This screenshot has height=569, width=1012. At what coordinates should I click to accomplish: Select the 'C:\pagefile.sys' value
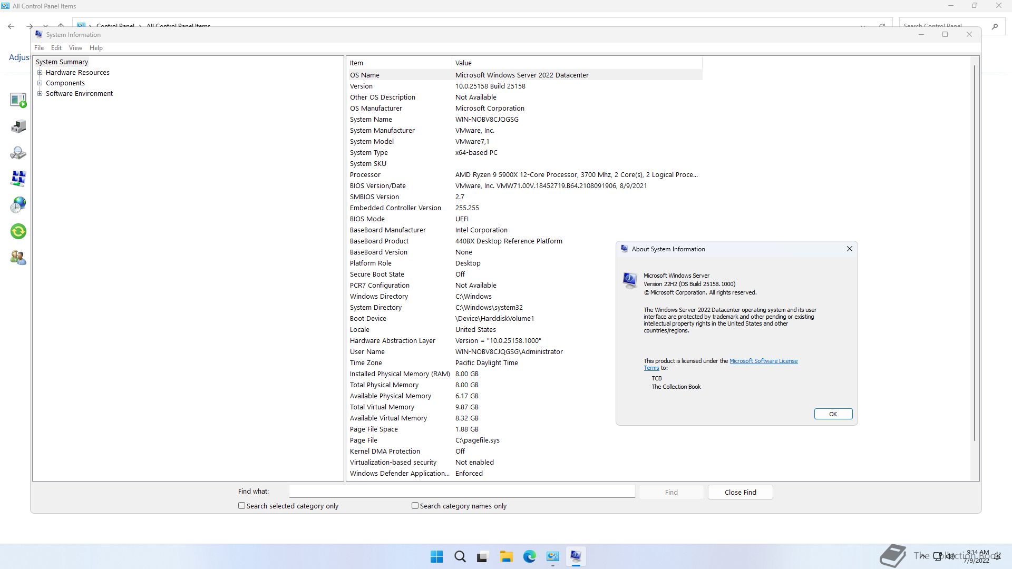click(477, 440)
